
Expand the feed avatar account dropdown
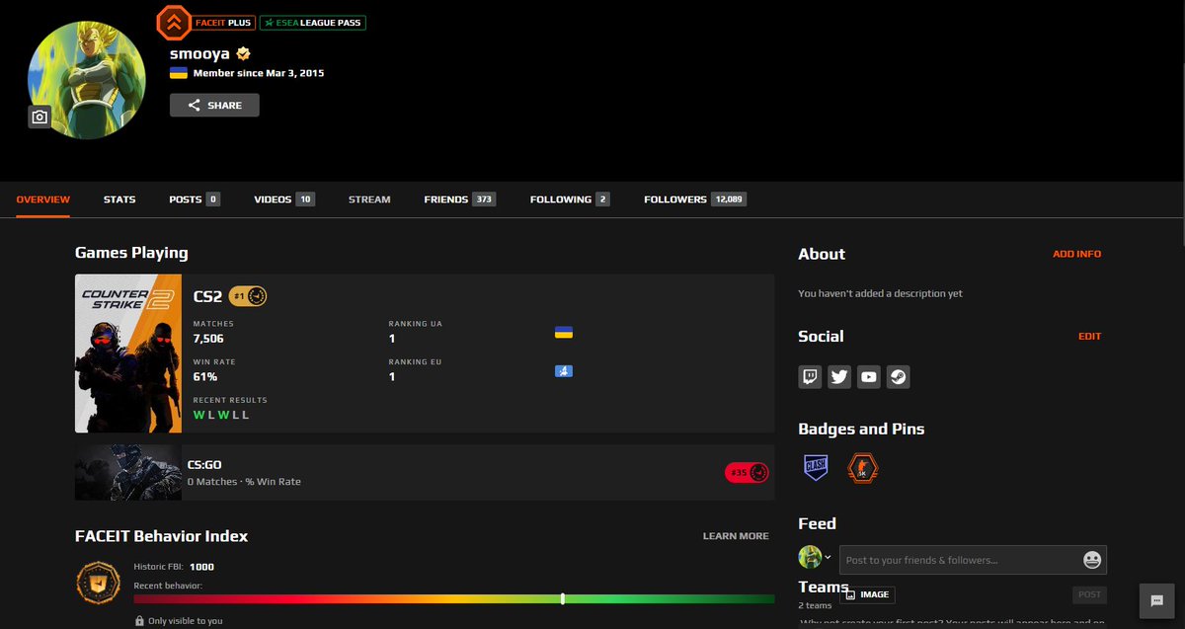(828, 557)
